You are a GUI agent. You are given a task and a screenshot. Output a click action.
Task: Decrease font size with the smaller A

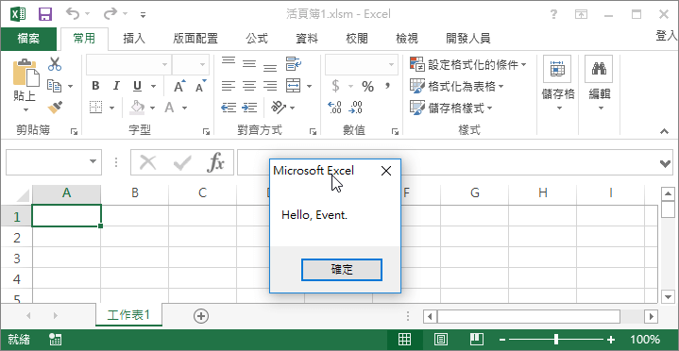click(200, 86)
